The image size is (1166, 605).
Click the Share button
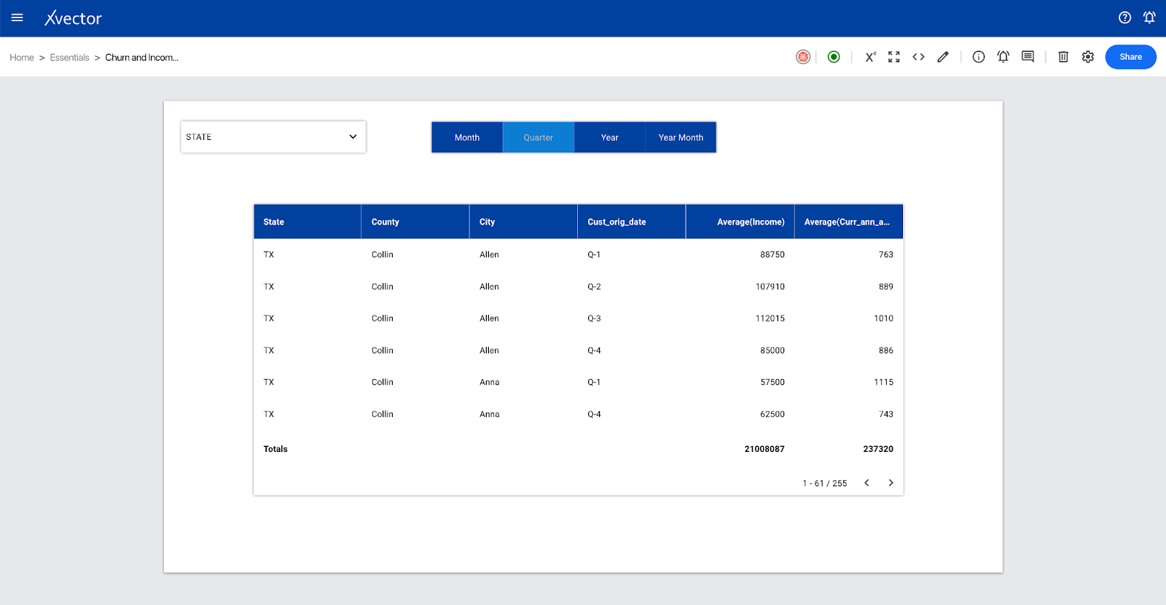coord(1130,57)
